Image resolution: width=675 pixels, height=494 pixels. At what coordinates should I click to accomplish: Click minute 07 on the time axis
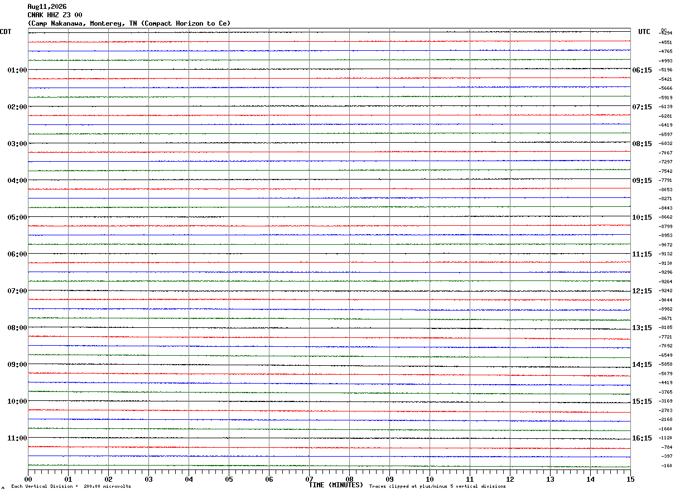coord(309,479)
